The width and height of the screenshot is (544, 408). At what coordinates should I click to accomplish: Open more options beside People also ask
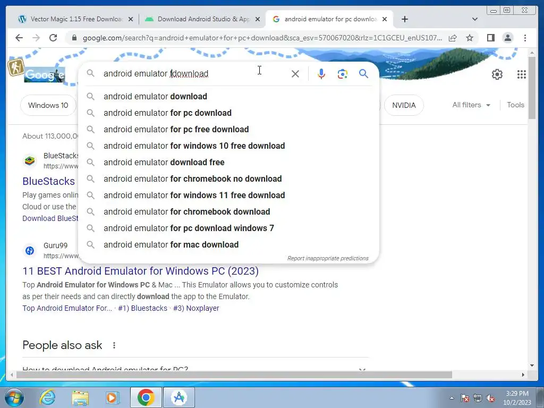point(114,345)
